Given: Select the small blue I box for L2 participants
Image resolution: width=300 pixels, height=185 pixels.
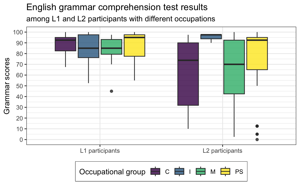Looking at the screenshot, I should click(211, 37).
